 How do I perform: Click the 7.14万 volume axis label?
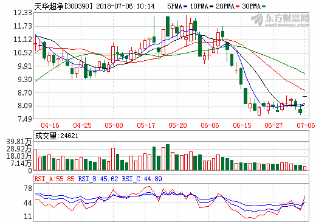(21, 164)
